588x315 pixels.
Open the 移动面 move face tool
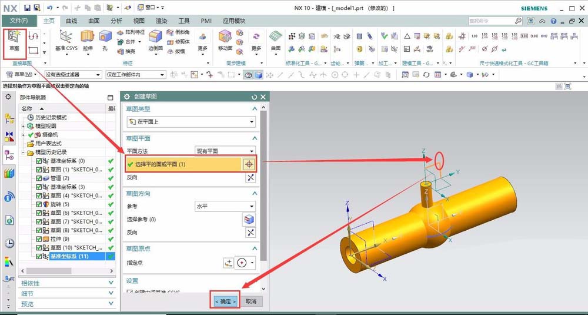point(225,41)
